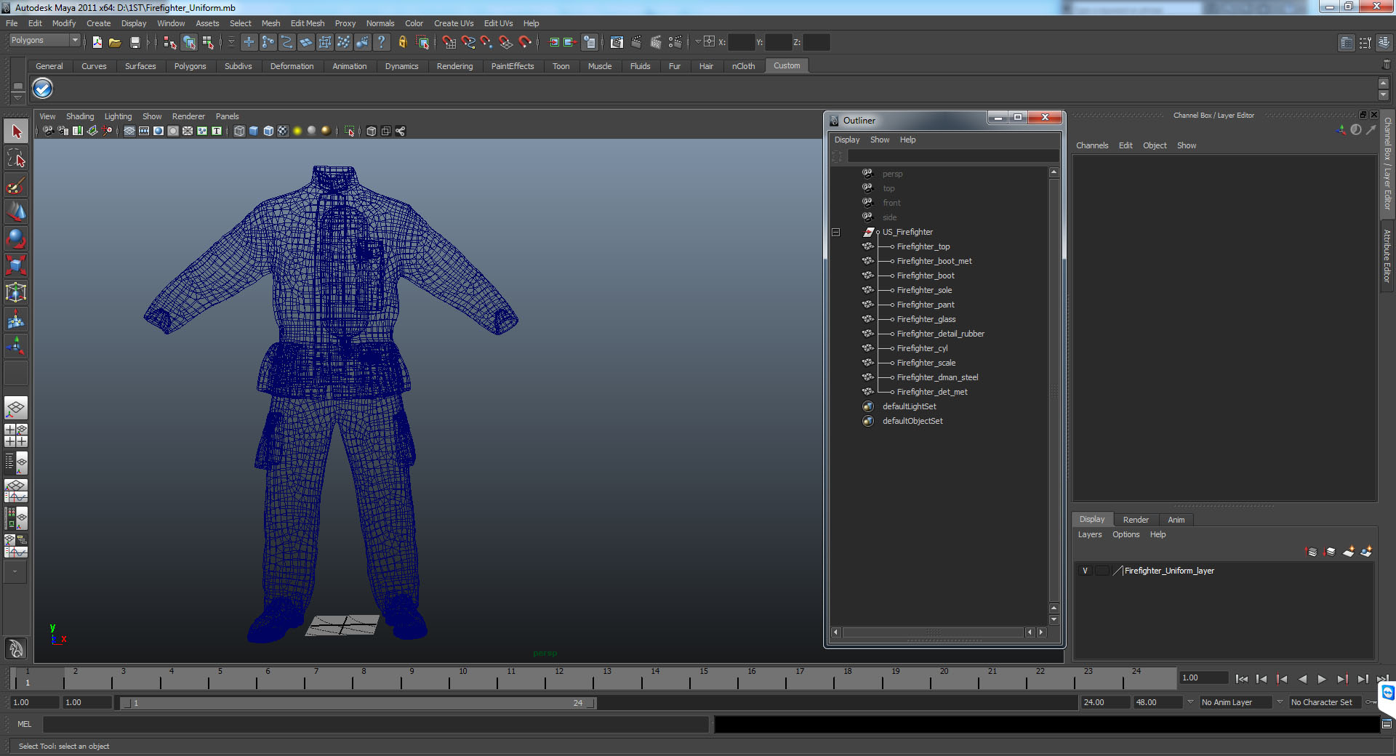Image resolution: width=1396 pixels, height=756 pixels.
Task: Collapse the US_Firefighter group in Outliner
Action: coord(835,232)
